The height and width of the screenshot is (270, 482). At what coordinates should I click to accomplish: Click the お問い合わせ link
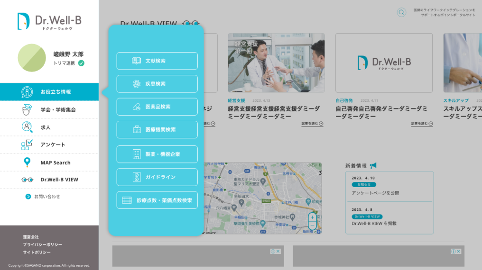click(x=47, y=197)
